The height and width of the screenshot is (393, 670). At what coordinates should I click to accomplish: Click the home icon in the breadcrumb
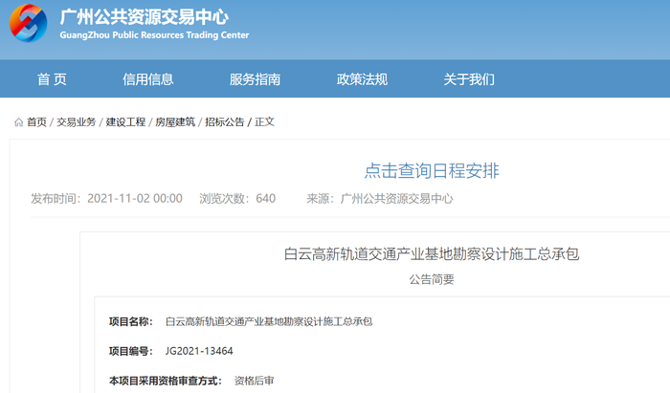click(x=18, y=122)
